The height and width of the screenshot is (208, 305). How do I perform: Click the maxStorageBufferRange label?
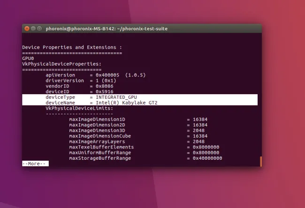[x=100, y=158]
